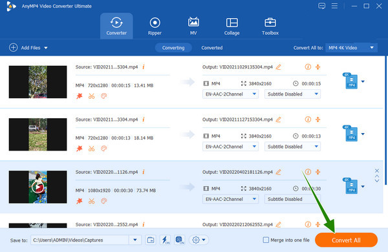Click edit star icon for 3304.mp4 video

80,149
